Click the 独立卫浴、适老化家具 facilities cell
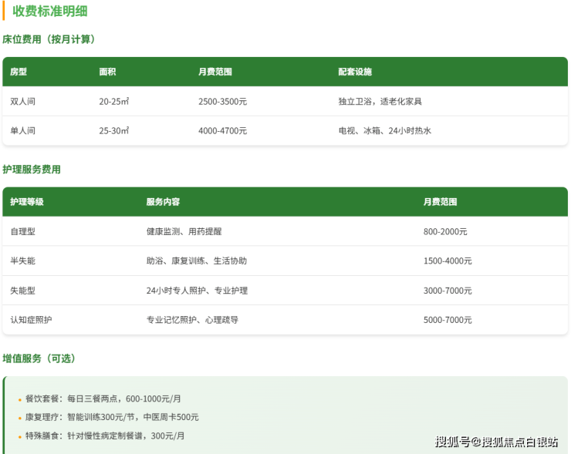Viewport: 571px width, 454px height. (x=380, y=102)
